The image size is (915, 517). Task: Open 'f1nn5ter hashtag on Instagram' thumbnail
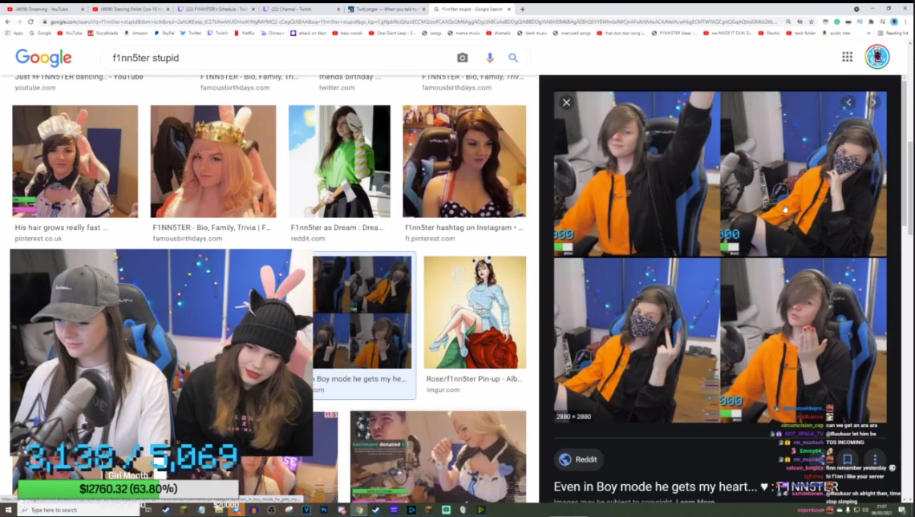464,161
